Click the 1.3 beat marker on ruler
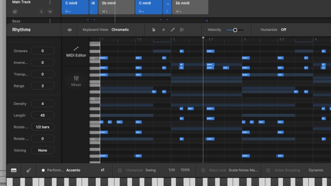The width and height of the screenshot is (331, 186). 139,39
